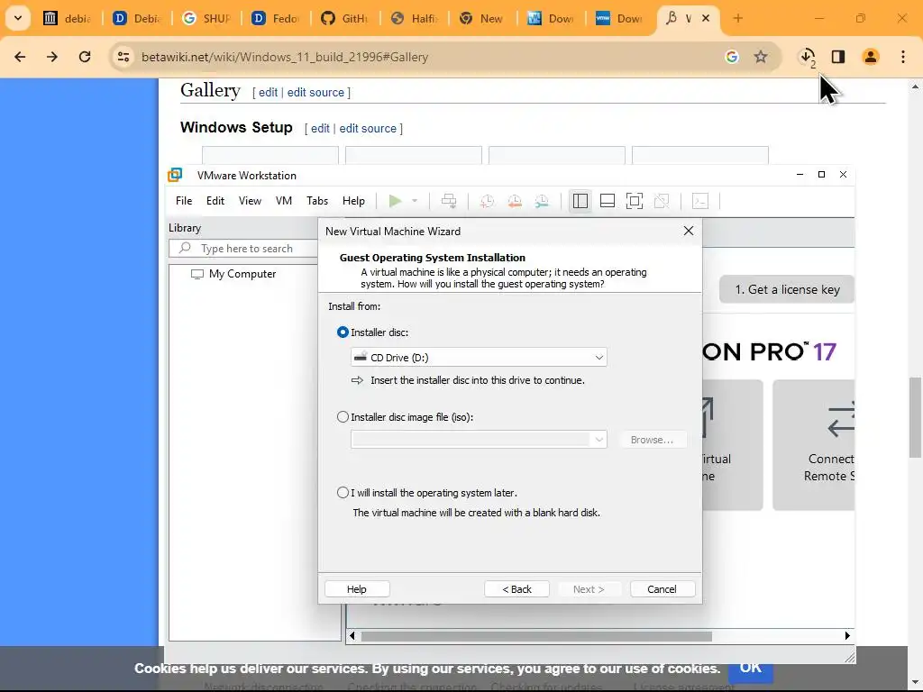Open the Edit menu in VMware Workstation
Image resolution: width=923 pixels, height=692 pixels.
[215, 201]
